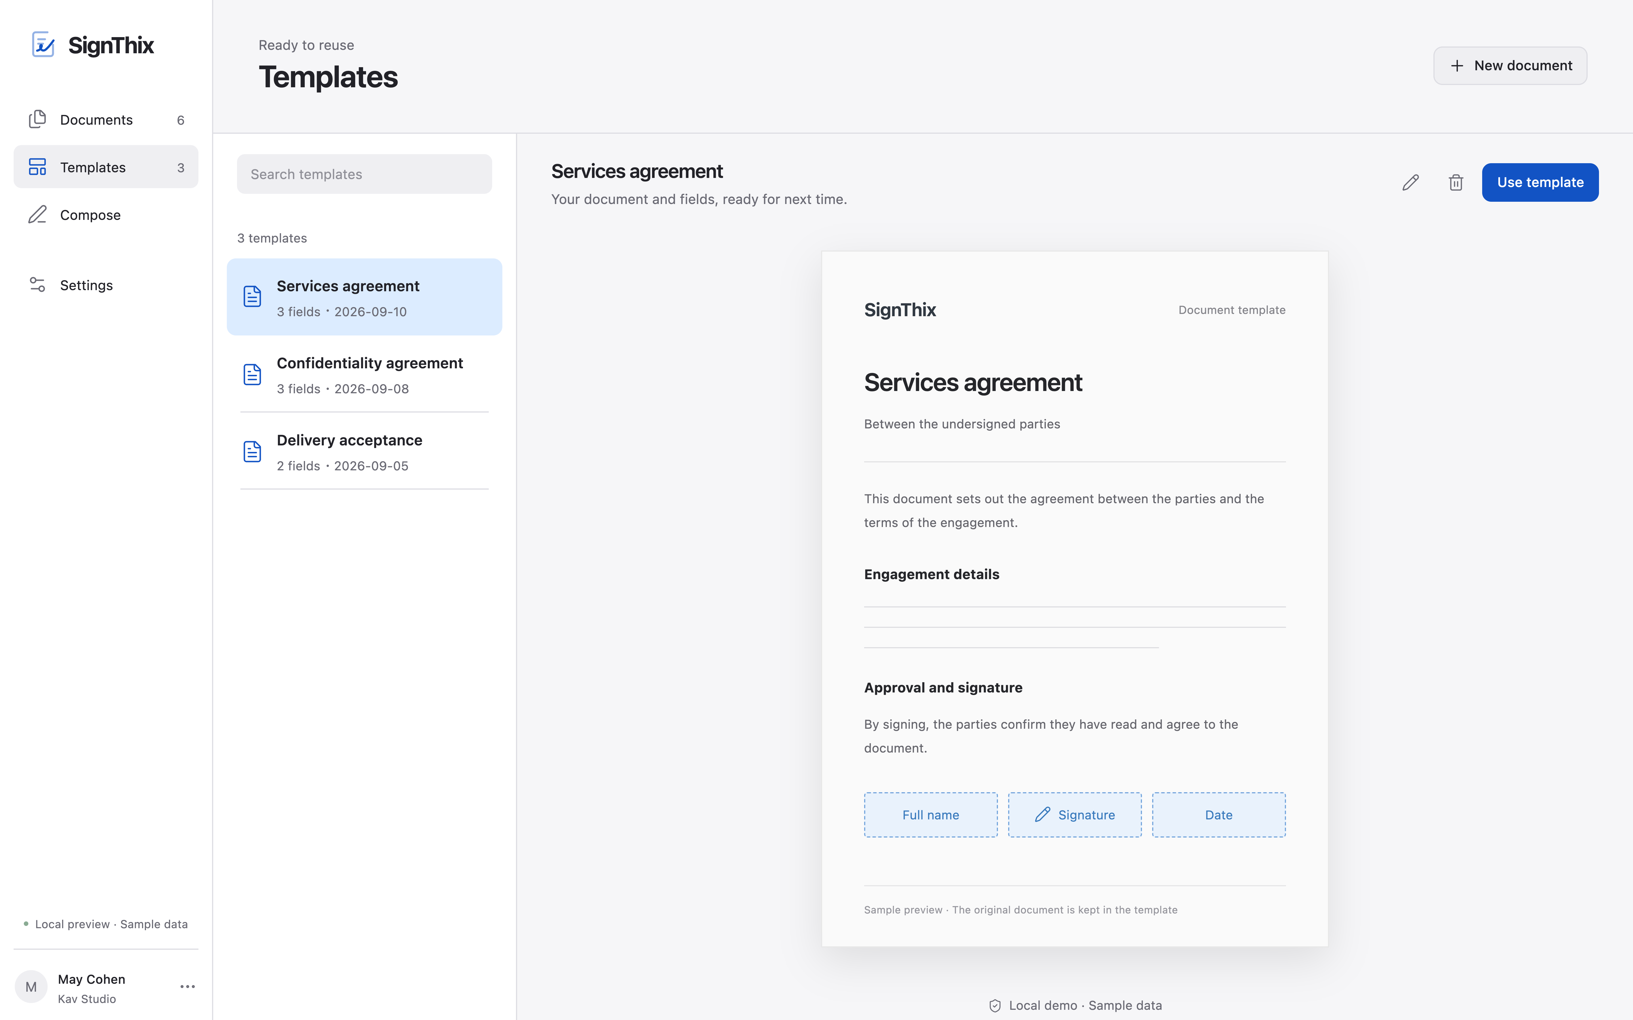1633x1020 pixels.
Task: Click the Templates grid icon
Action: point(38,167)
